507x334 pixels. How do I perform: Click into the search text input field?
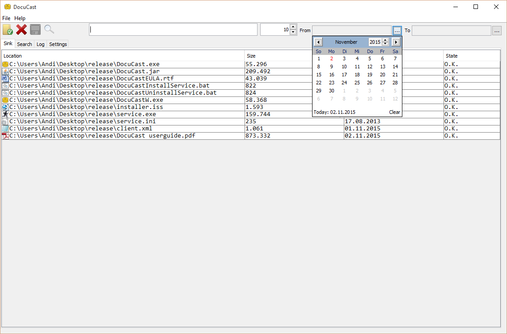[173, 30]
